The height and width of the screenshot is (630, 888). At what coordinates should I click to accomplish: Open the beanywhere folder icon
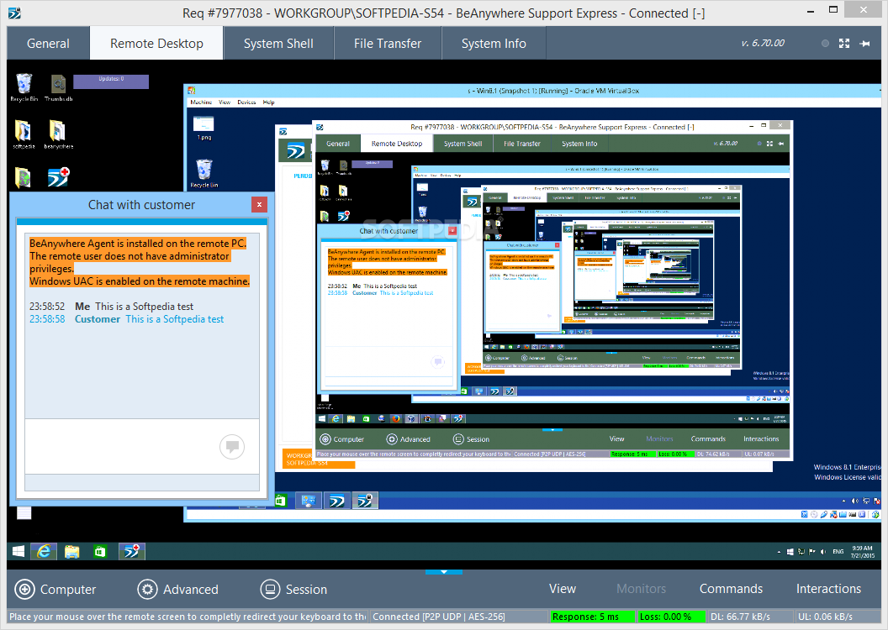point(58,134)
